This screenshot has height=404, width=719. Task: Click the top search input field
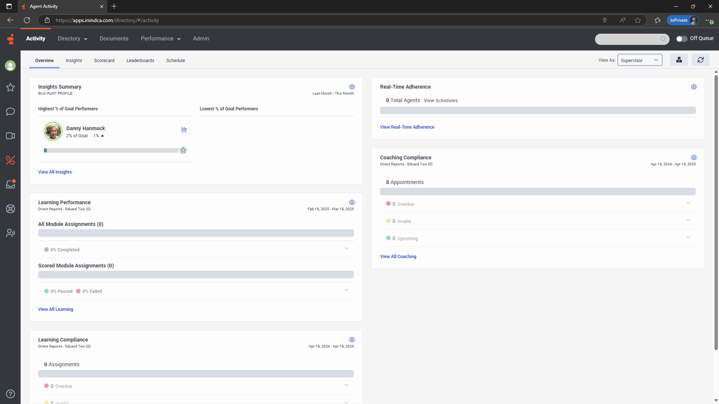click(627, 39)
